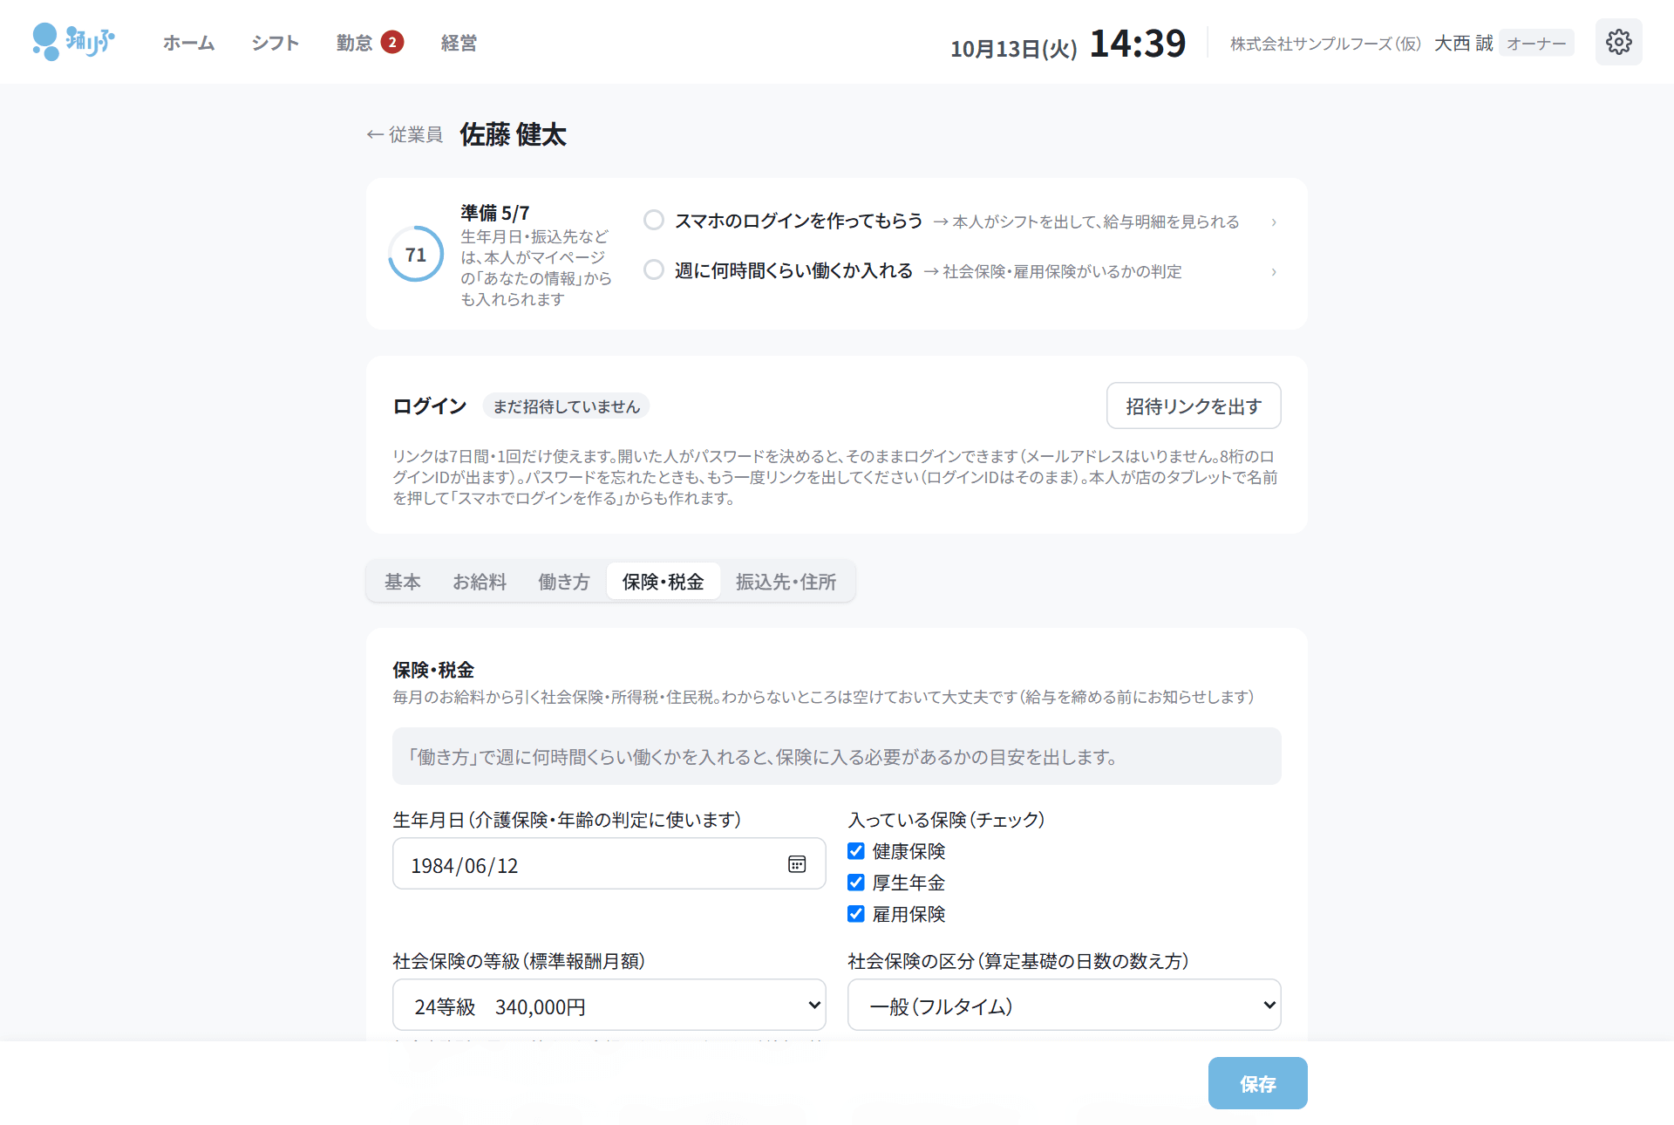Open the 社会保険の等級 dropdown
1674x1125 pixels.
(x=609, y=1006)
